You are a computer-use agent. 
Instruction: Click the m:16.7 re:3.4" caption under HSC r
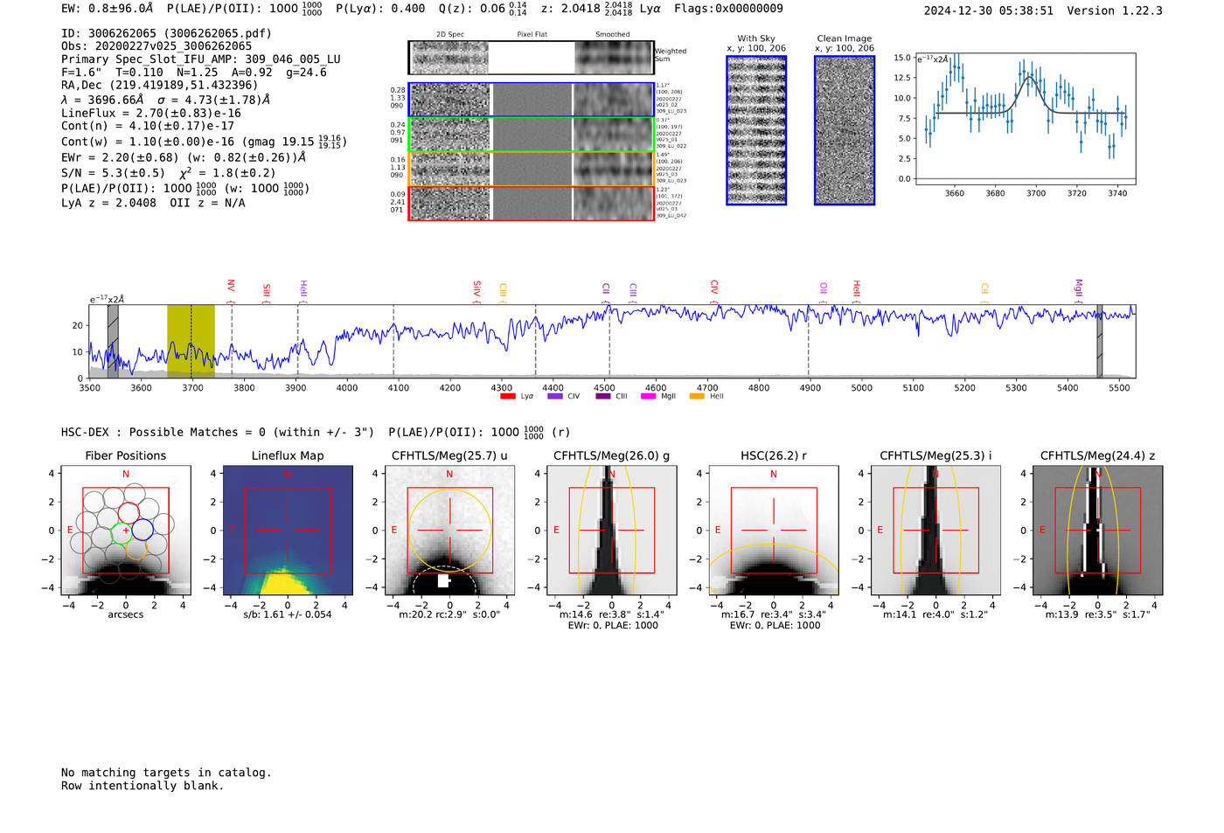pyautogui.click(x=774, y=614)
